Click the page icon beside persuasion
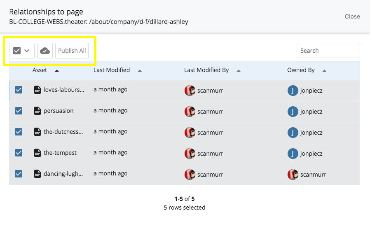 pos(37,111)
